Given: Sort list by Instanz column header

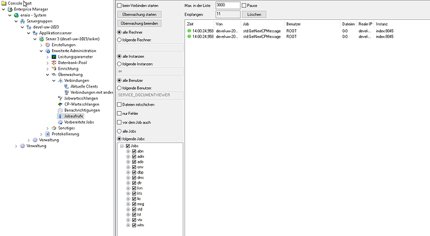Looking at the screenshot, I should click(x=382, y=24).
